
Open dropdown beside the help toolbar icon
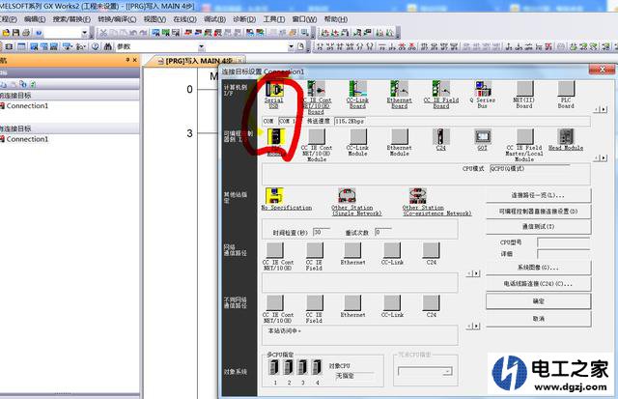click(84, 33)
